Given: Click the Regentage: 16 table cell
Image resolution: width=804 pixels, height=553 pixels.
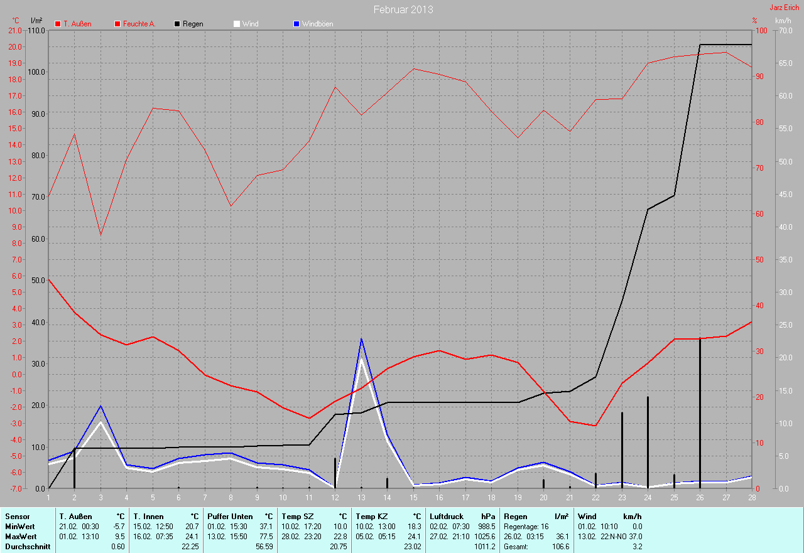Looking at the screenshot, I should click(526, 527).
